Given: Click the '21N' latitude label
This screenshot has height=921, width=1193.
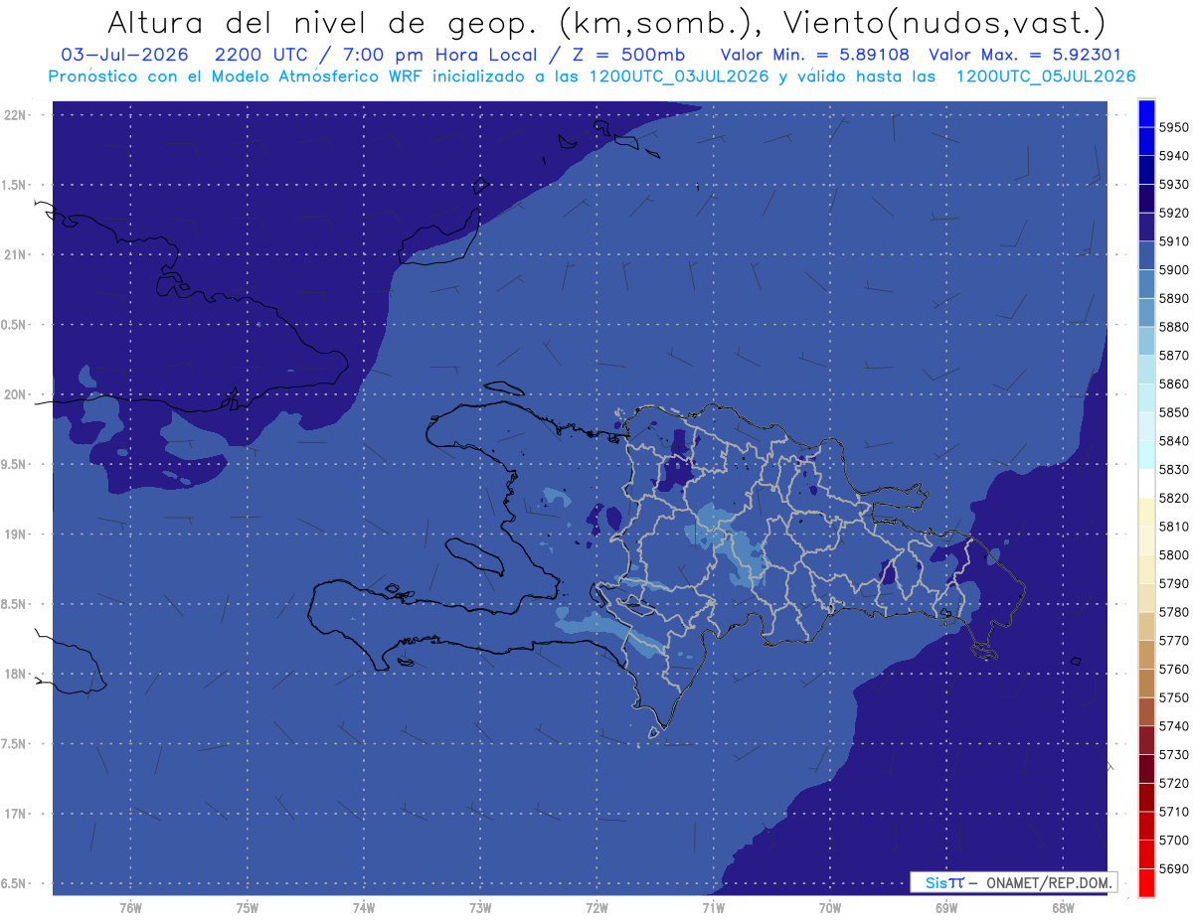Looking at the screenshot, I should coord(17,255).
